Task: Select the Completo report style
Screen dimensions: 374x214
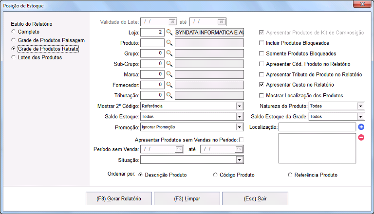Action: pyautogui.click(x=14, y=32)
